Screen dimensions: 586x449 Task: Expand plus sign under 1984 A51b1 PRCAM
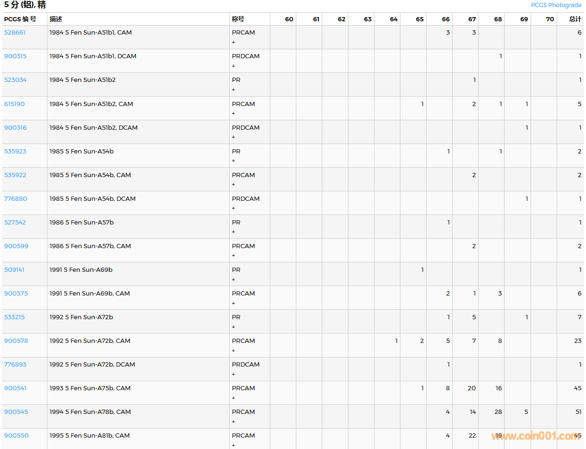(233, 42)
